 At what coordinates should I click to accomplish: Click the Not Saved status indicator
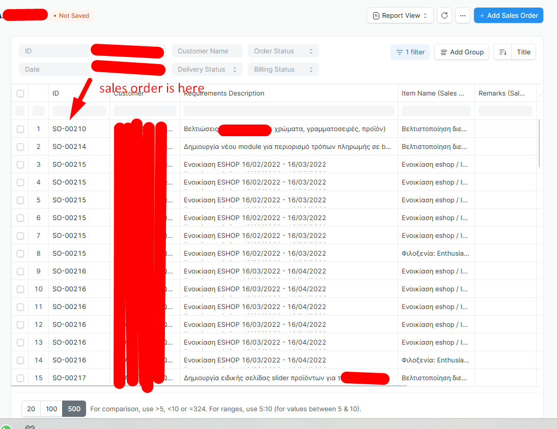pos(71,16)
